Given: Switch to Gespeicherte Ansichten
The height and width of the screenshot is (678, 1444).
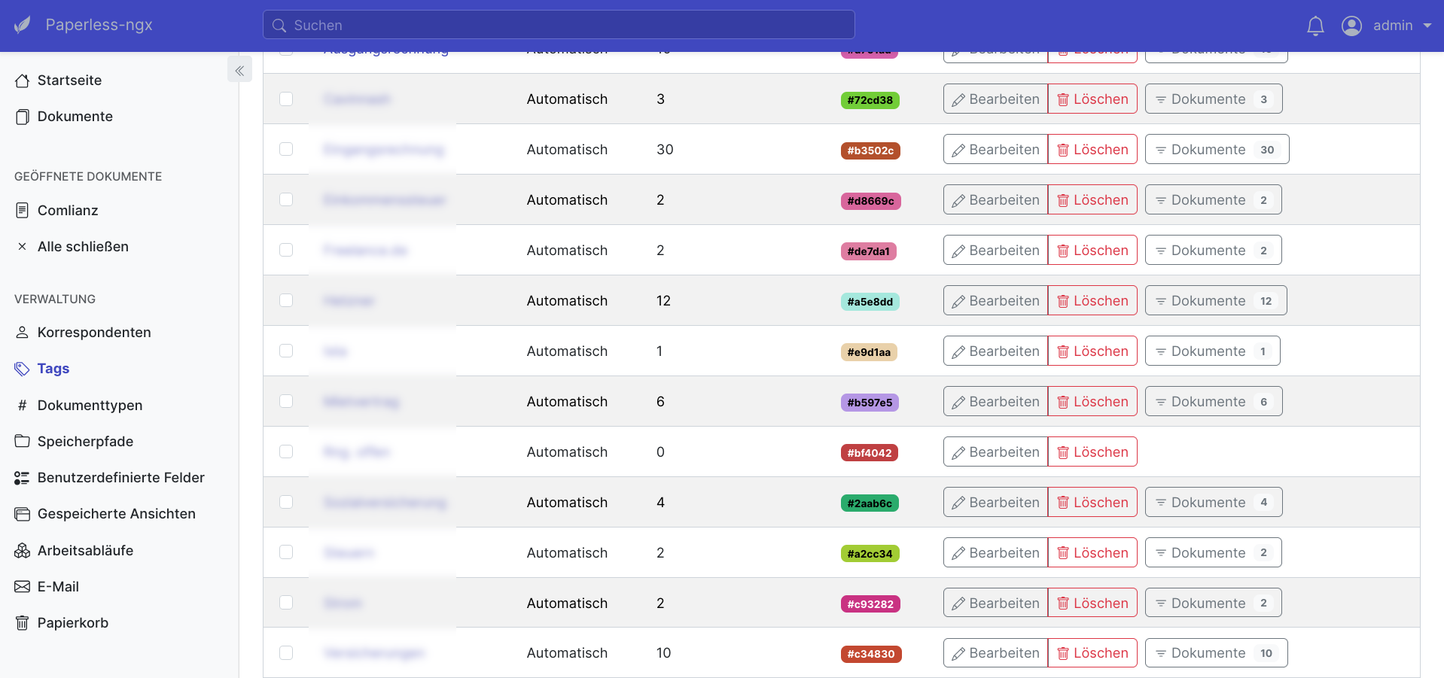Looking at the screenshot, I should 117,513.
